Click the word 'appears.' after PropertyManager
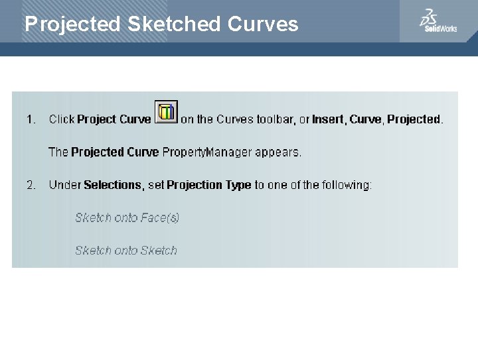 pyautogui.click(x=278, y=153)
